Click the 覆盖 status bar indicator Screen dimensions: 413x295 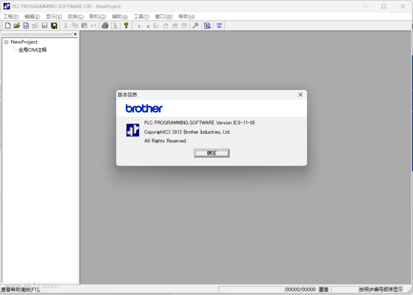(324, 290)
